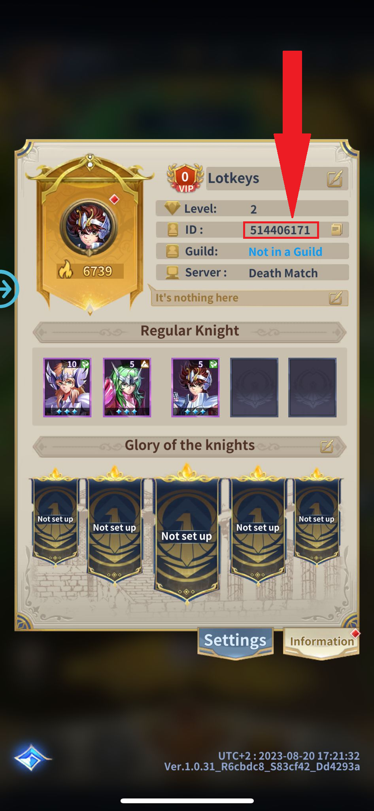
Task: Open the VIP 0 badge
Action: point(185,179)
